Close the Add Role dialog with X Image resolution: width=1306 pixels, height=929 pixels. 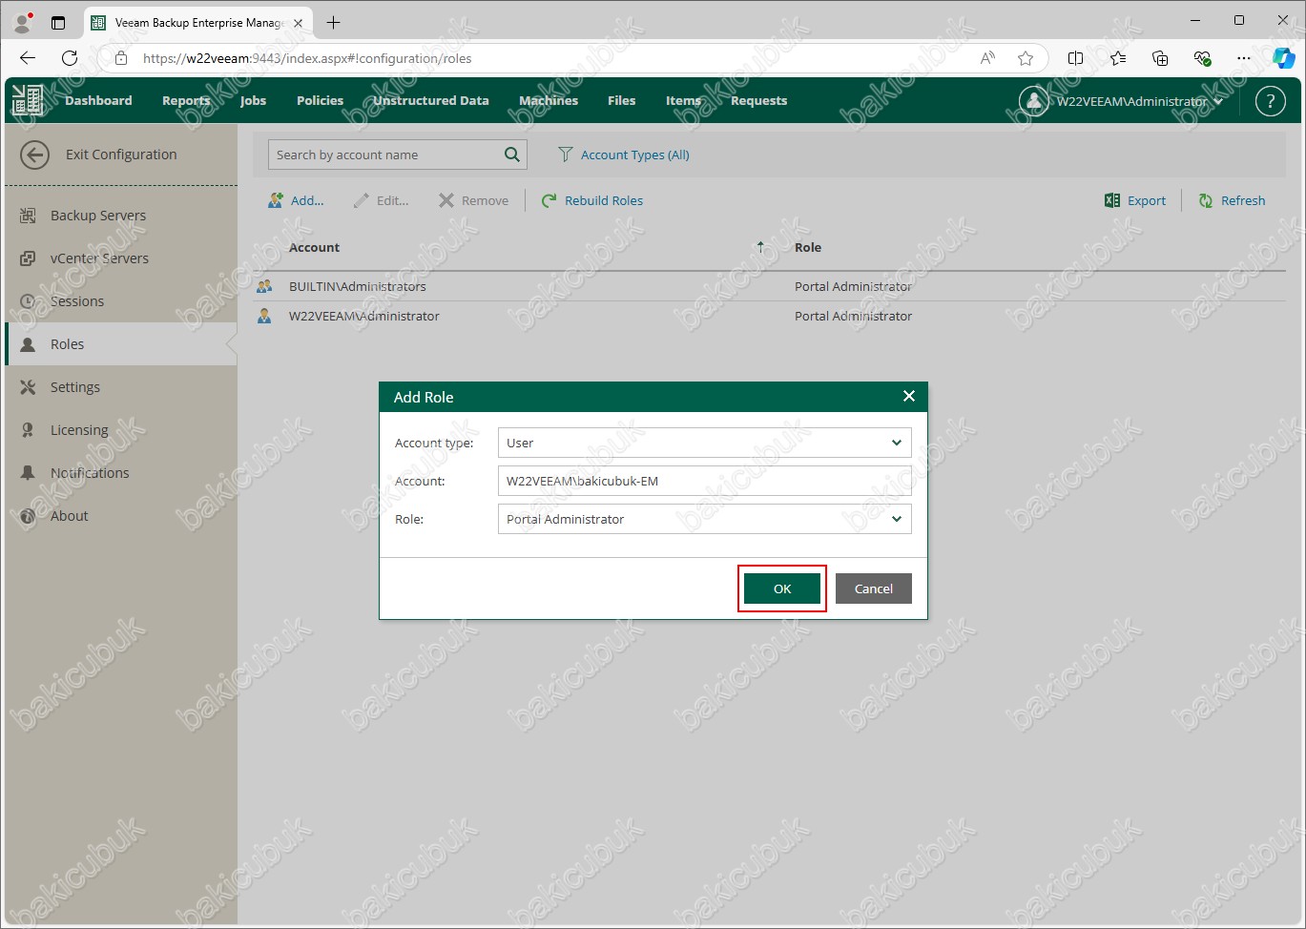click(908, 396)
